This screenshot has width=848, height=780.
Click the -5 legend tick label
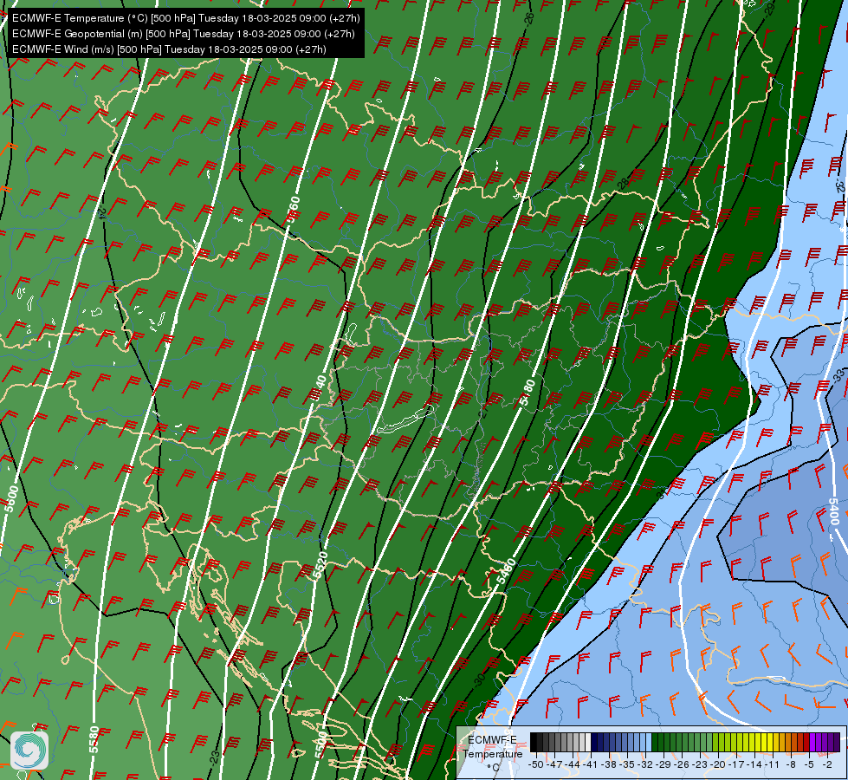coord(809,764)
